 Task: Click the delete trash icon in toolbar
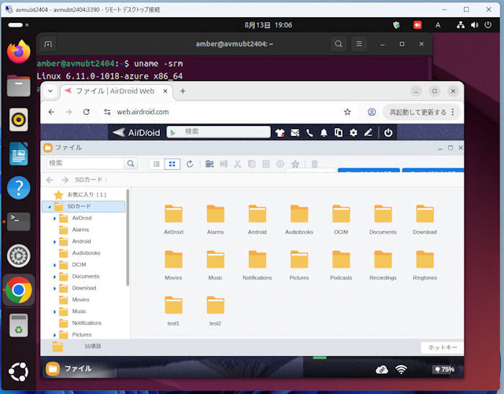[x=314, y=164]
